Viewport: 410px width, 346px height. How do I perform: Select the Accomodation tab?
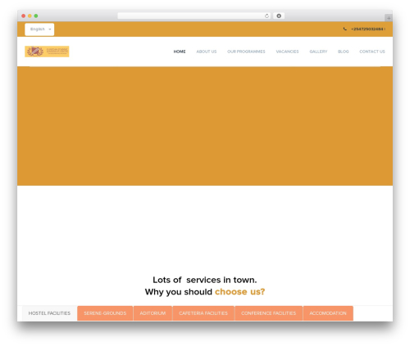328,313
